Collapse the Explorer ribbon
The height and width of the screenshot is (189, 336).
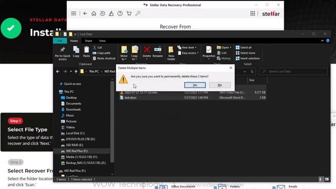(322, 41)
